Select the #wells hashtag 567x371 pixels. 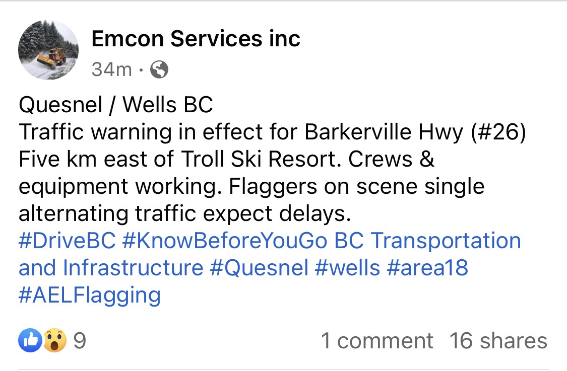tap(347, 268)
